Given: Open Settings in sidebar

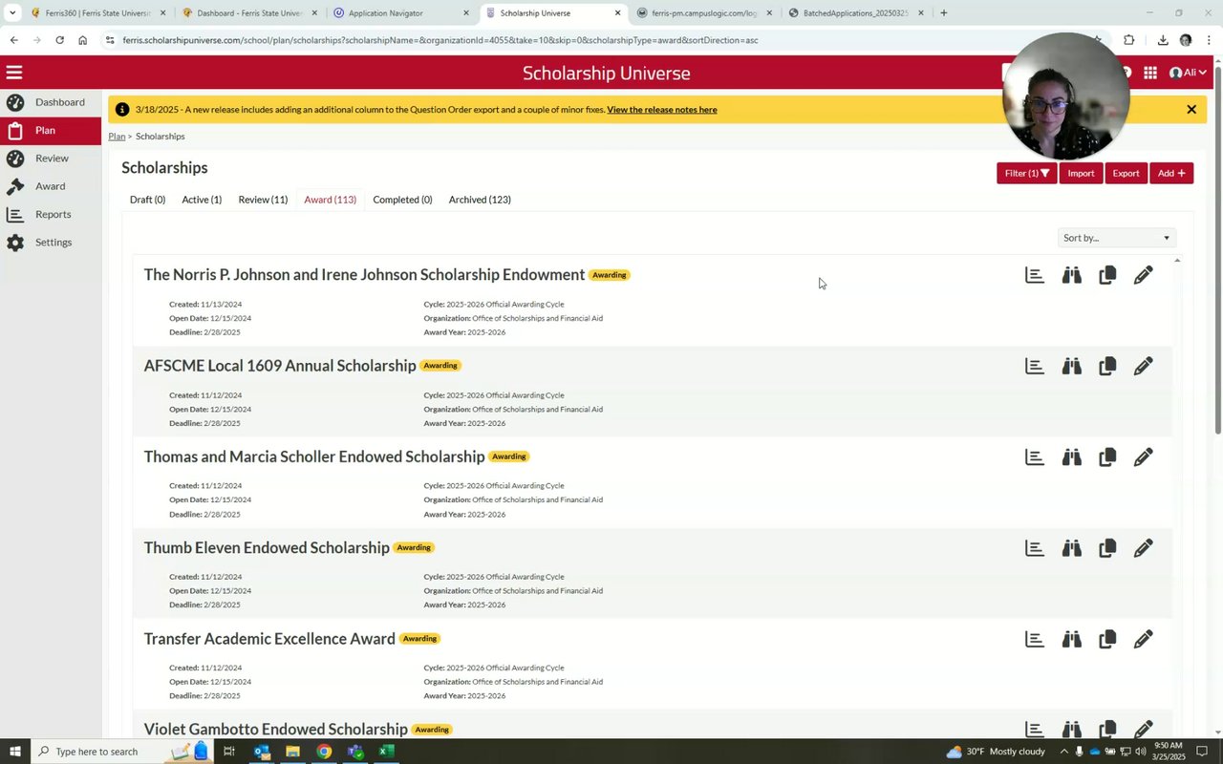Looking at the screenshot, I should tap(51, 243).
